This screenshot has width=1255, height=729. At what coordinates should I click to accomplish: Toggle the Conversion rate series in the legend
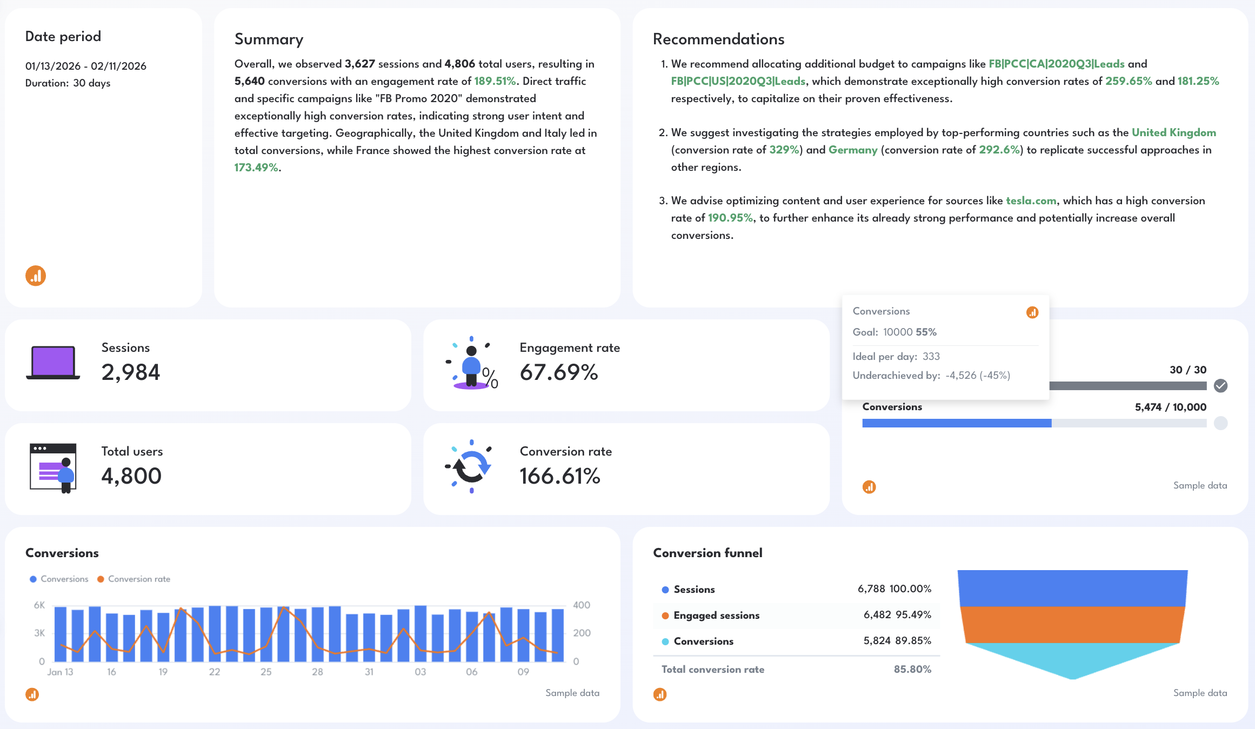134,579
